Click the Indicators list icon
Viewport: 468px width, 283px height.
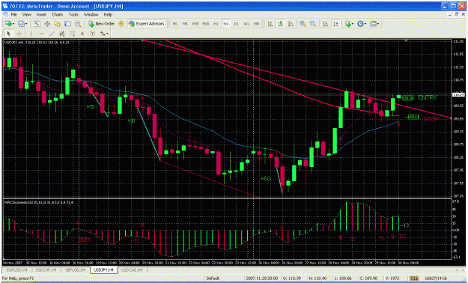coord(347,24)
